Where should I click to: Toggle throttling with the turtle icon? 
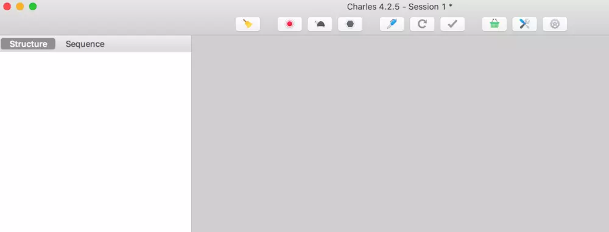[x=320, y=24]
